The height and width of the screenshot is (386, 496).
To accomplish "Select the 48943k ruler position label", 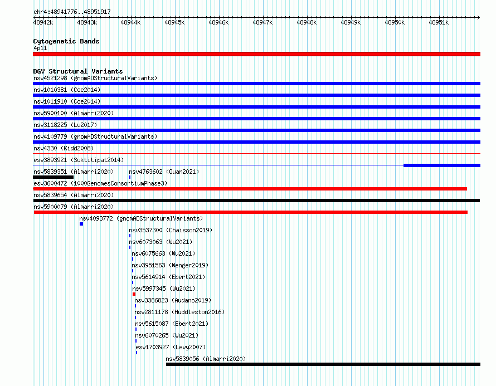I will pyautogui.click(x=87, y=22).
